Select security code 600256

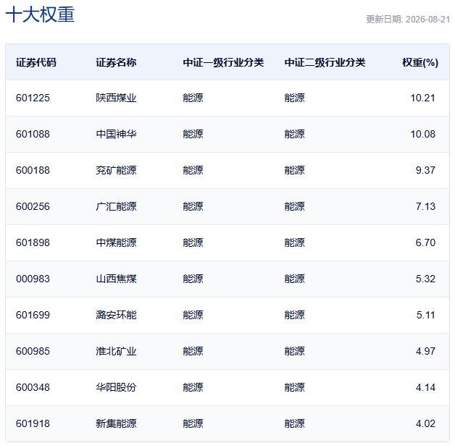tap(33, 206)
